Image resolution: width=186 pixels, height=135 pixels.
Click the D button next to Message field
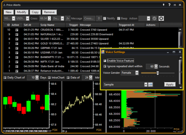(99, 18)
